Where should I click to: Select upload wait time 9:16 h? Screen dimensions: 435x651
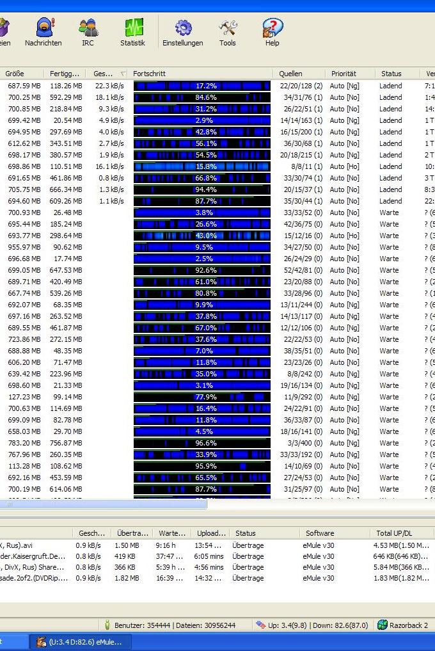coord(166,545)
